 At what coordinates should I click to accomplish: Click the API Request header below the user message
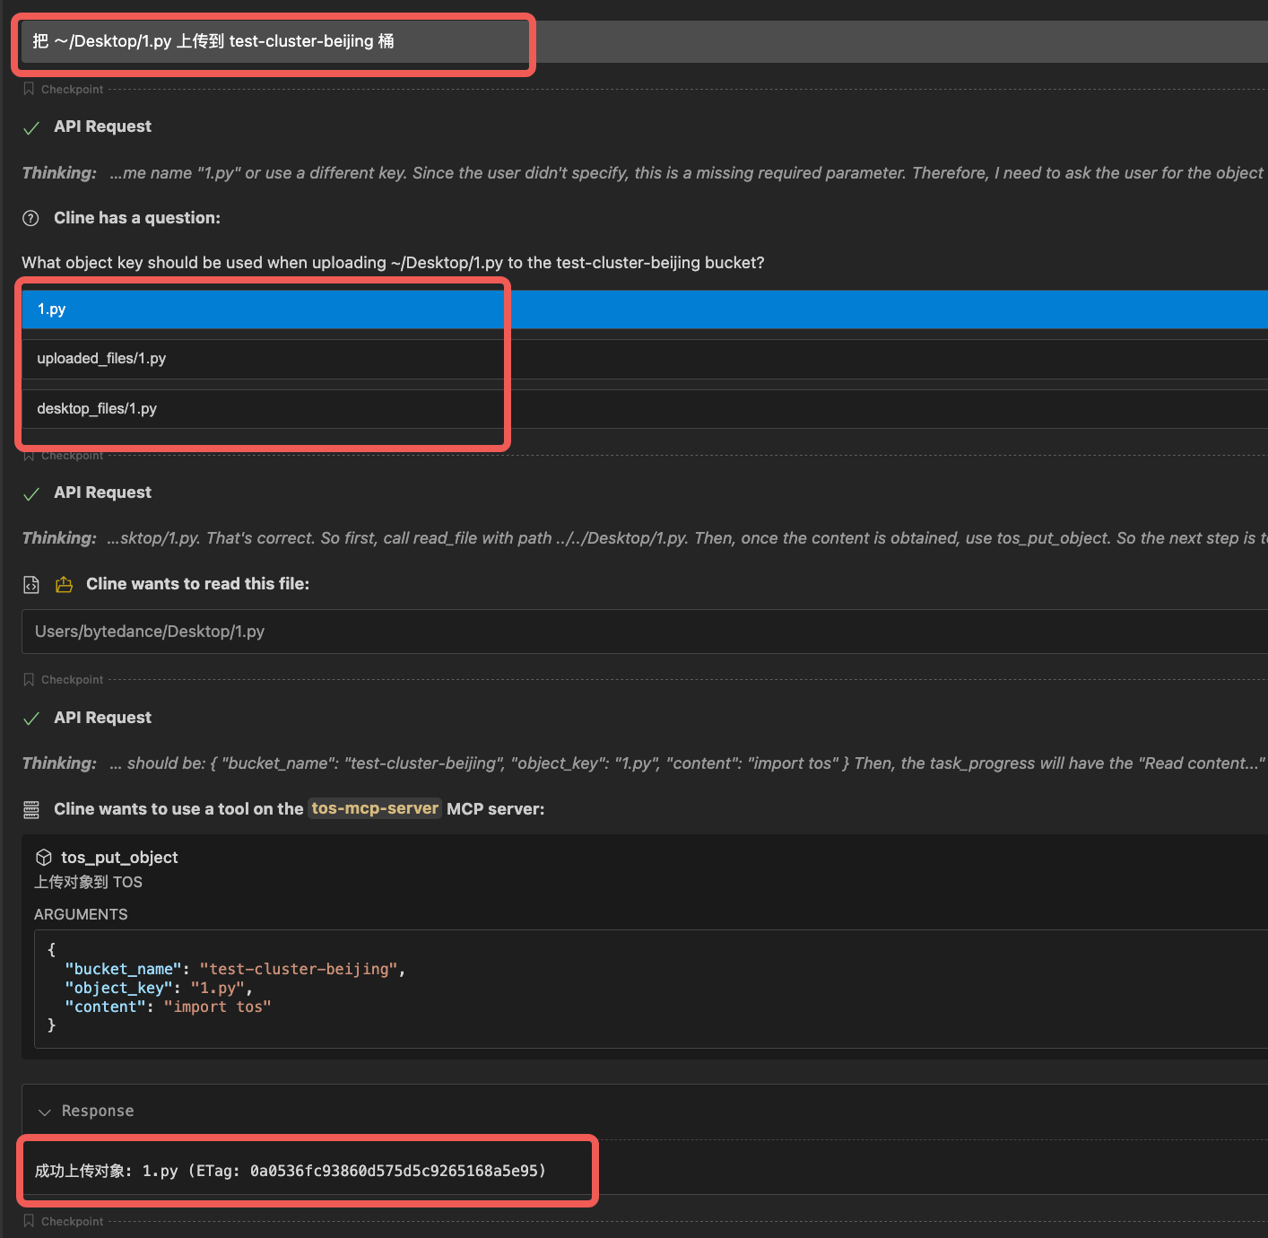tap(102, 126)
